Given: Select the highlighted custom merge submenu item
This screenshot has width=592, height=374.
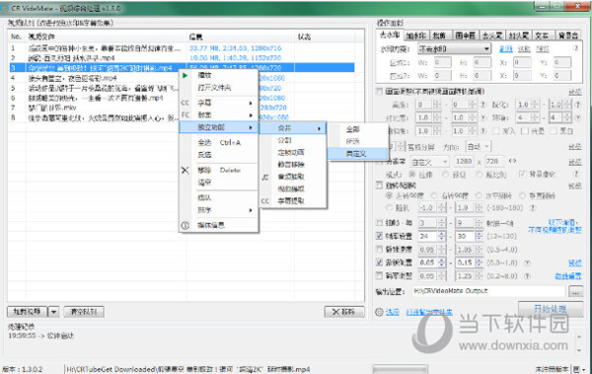Looking at the screenshot, I should (x=357, y=154).
